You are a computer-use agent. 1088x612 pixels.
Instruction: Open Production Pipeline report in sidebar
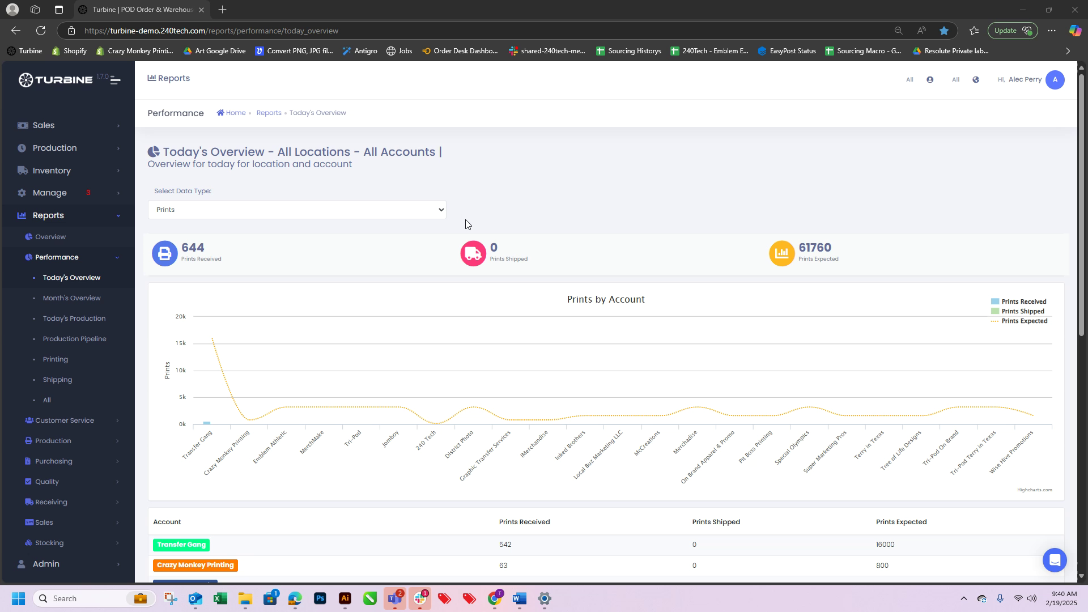pyautogui.click(x=74, y=339)
